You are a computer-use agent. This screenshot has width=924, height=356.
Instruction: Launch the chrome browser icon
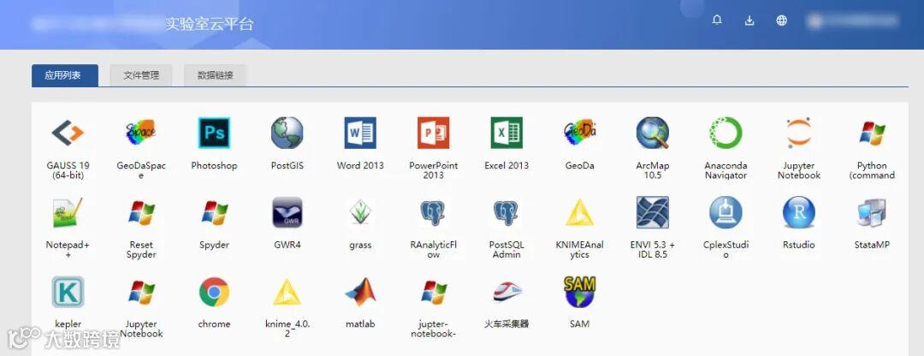point(214,292)
